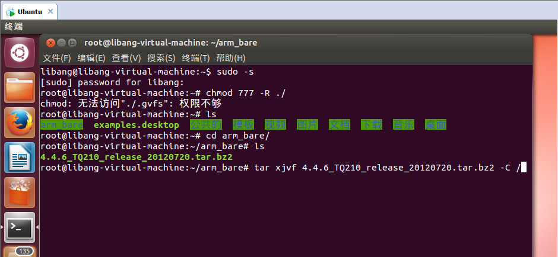The height and width of the screenshot is (257, 558).
Task: Click the chmod 777 -R ./ command
Action: point(246,93)
